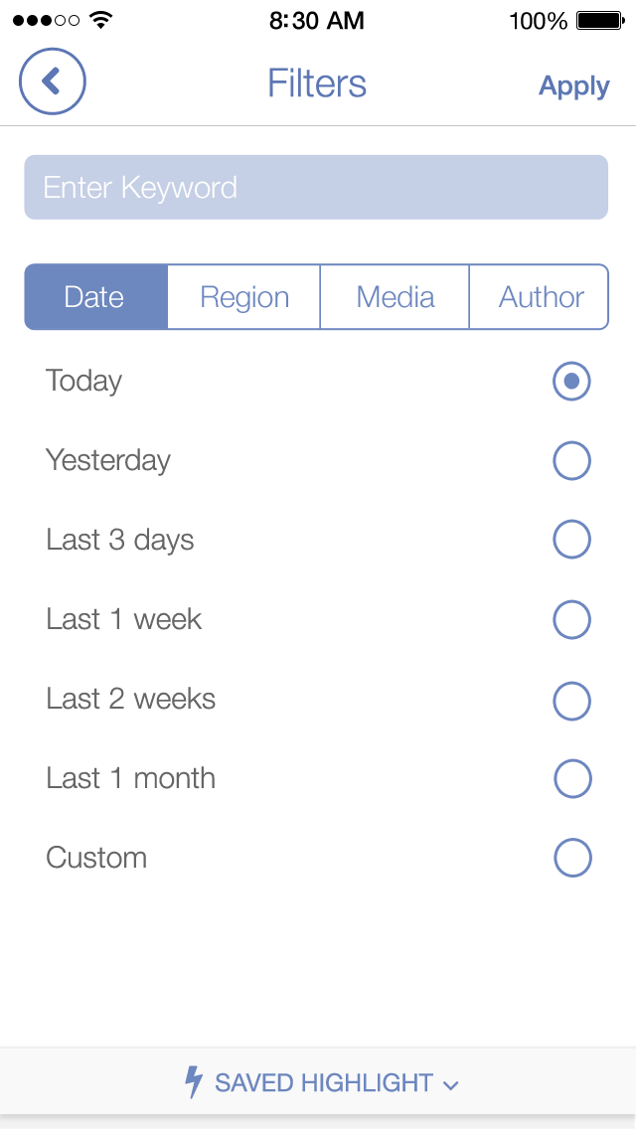Screen dimensions: 636x1129
Task: Click the lightning bolt icon
Action: (195, 1082)
